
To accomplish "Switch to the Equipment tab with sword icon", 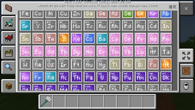I will 8,23.
